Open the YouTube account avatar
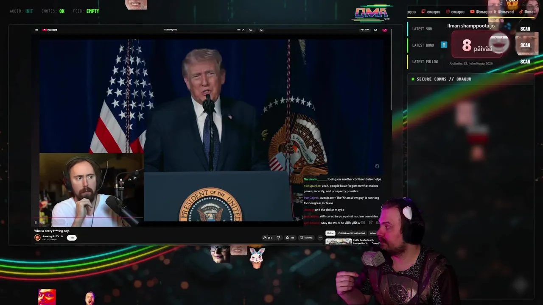The image size is (543, 305). coord(385,30)
